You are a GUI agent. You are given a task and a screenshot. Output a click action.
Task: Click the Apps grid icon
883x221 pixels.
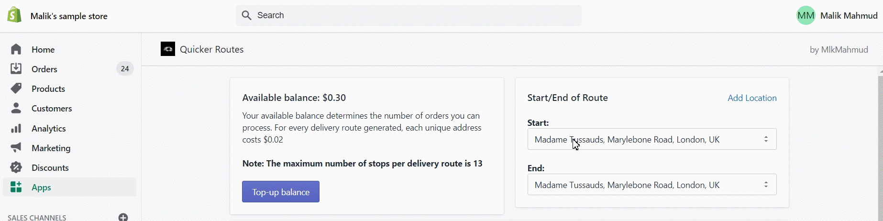tap(16, 187)
